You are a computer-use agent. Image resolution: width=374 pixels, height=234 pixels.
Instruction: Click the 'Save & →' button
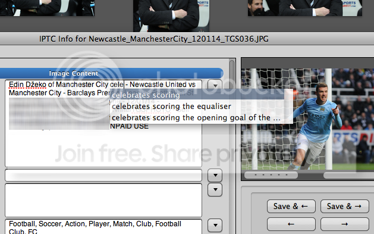(x=344, y=206)
